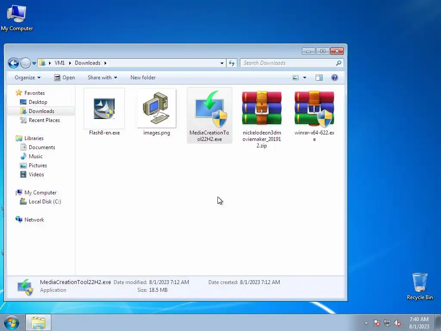441x331 pixels.
Task: Click the taskbar clock showing 7:40 AM
Action: (x=419, y=323)
